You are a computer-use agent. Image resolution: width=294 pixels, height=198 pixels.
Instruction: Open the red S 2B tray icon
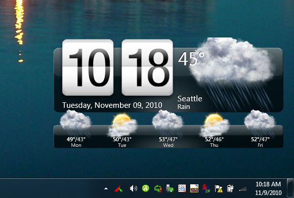pyautogui.click(x=206, y=188)
